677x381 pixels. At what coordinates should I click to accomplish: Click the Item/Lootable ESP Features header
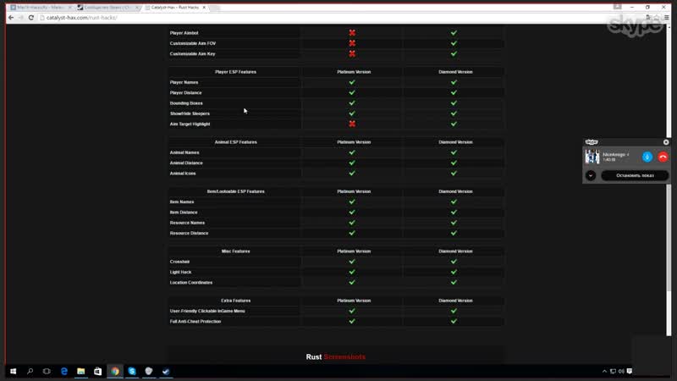(236, 191)
